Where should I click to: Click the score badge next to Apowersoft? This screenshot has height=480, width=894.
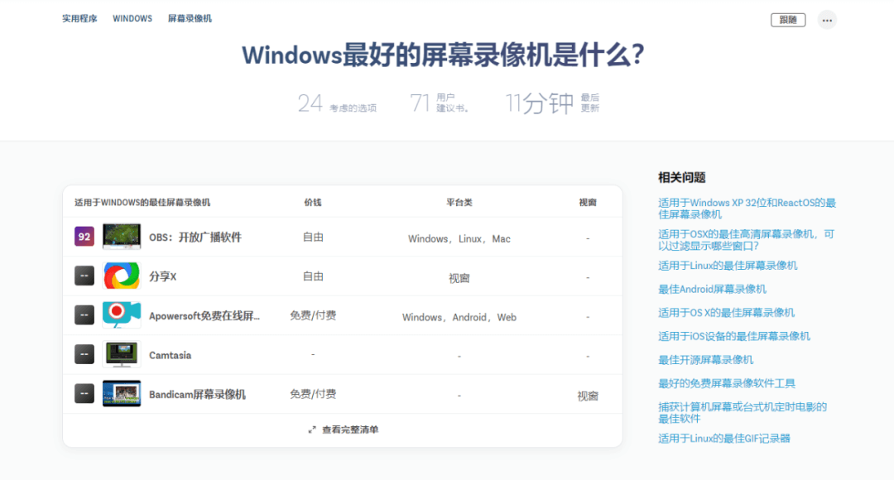(x=84, y=315)
